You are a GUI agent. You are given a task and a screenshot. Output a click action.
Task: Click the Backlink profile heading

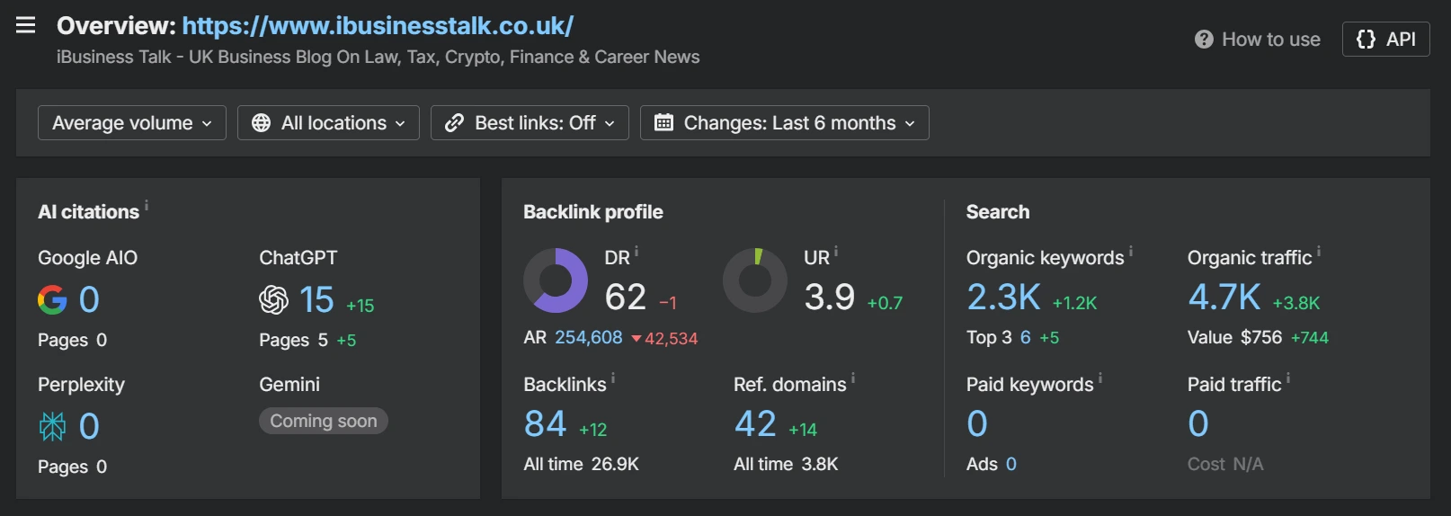pyautogui.click(x=593, y=212)
